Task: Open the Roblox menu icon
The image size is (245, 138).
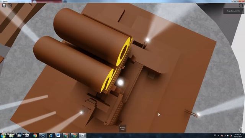Action: click(4, 5)
